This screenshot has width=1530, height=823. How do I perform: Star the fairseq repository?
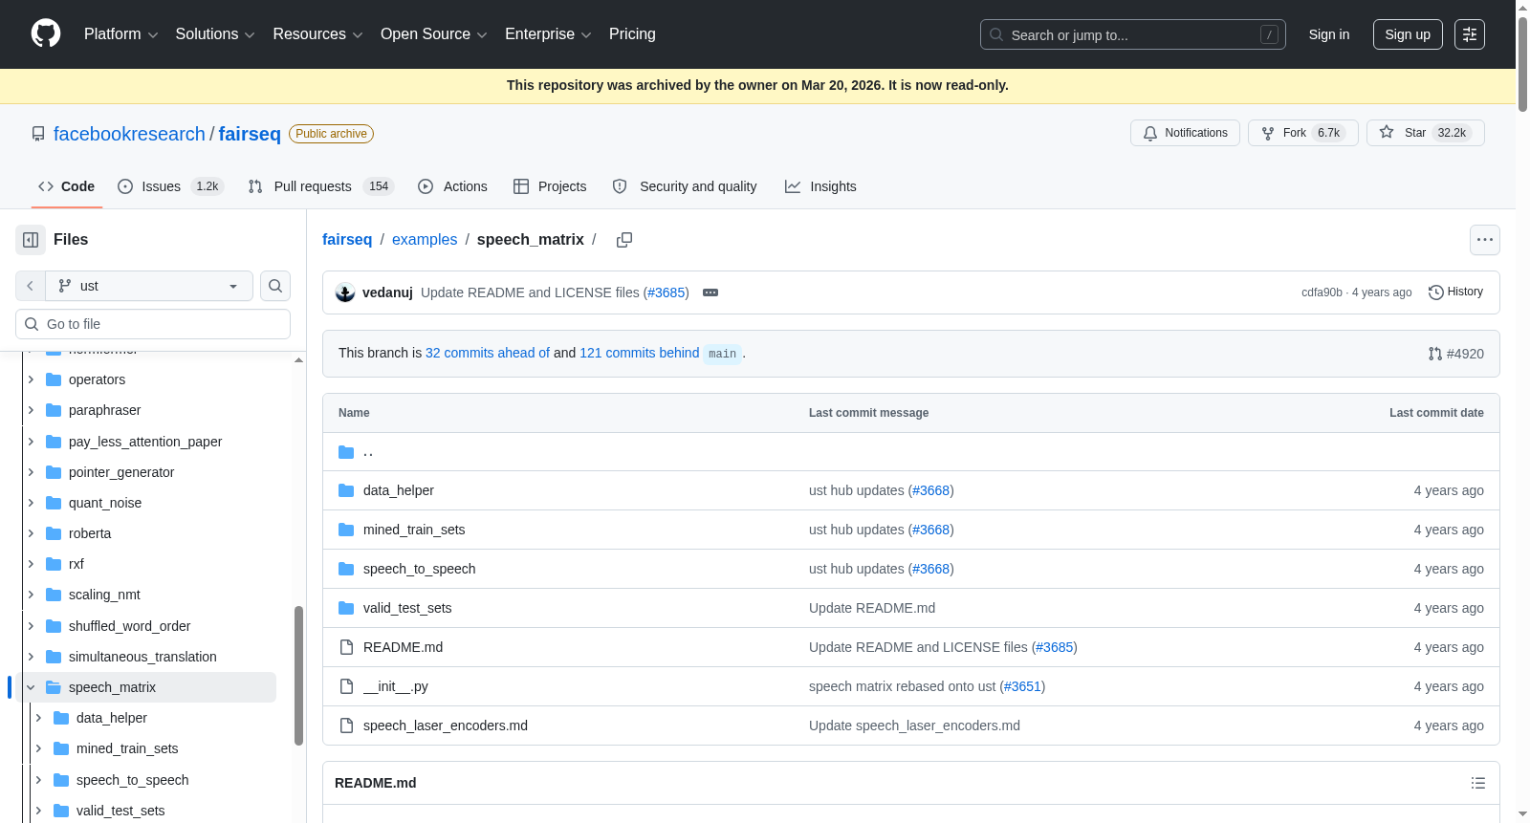[x=1426, y=133]
